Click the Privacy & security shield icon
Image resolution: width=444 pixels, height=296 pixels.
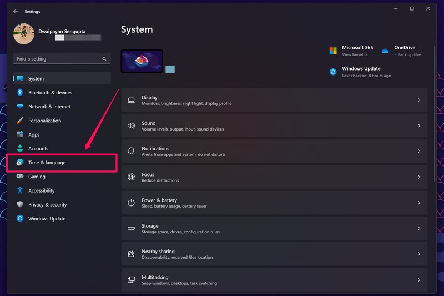pyautogui.click(x=20, y=204)
